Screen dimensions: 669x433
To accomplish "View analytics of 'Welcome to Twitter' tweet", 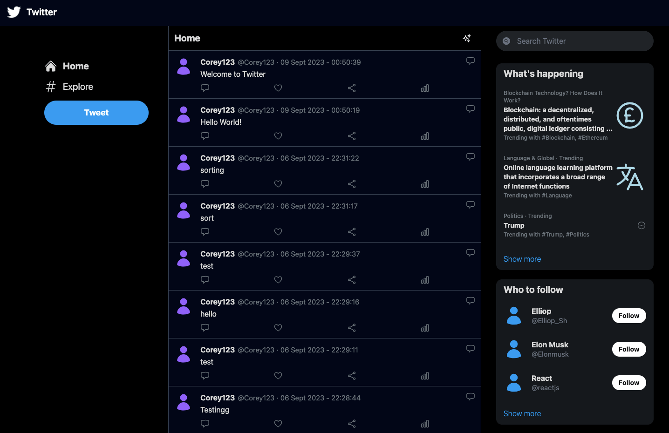I will pyautogui.click(x=425, y=88).
